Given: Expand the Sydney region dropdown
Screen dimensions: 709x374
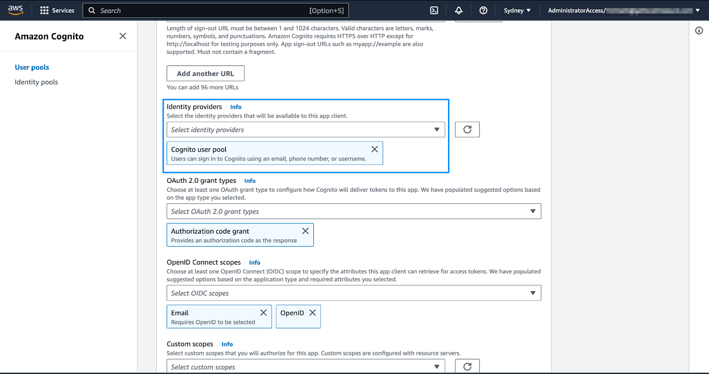Looking at the screenshot, I should pyautogui.click(x=517, y=10).
